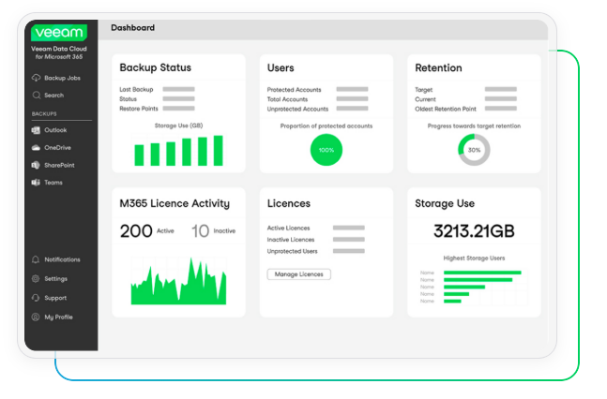The height and width of the screenshot is (399, 607).
Task: Click the Veeam logo in the sidebar
Action: coord(59,33)
